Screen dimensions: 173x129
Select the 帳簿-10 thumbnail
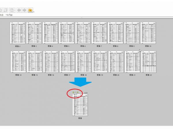[148, 33]
